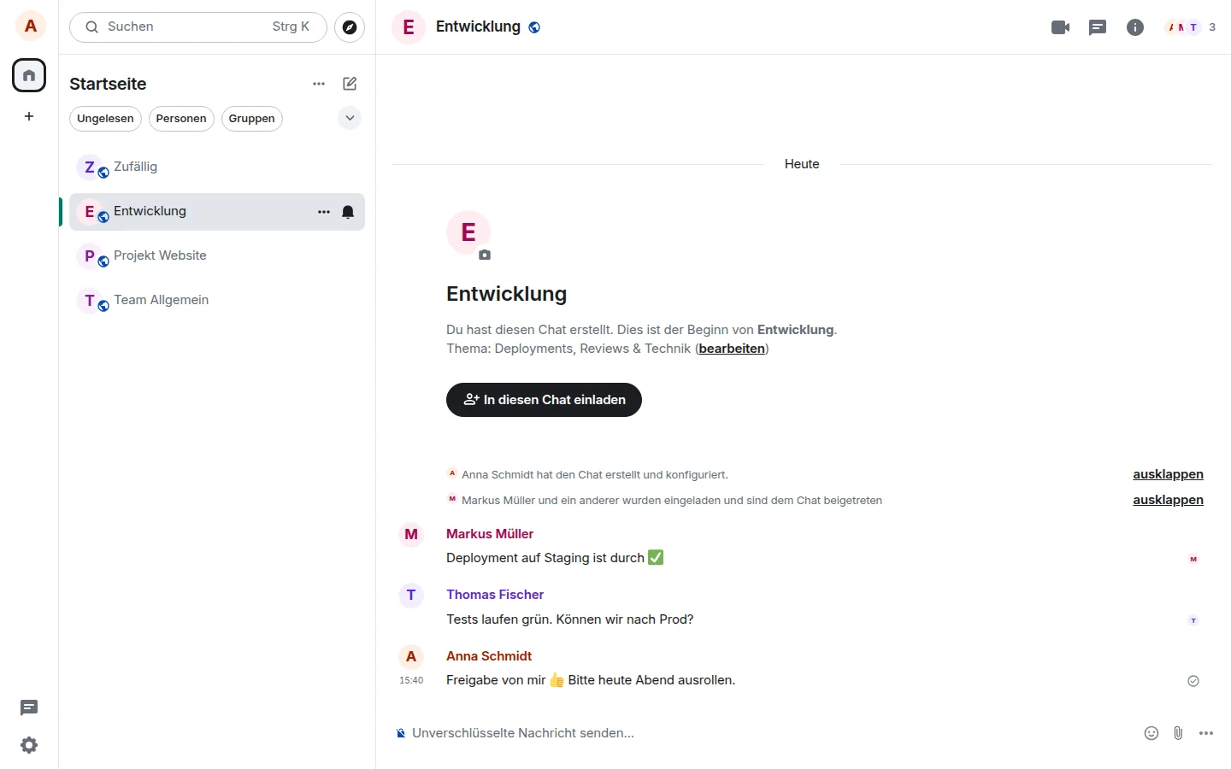Open threads activity icon at bottom left
The height and width of the screenshot is (769, 1231).
pyautogui.click(x=29, y=707)
